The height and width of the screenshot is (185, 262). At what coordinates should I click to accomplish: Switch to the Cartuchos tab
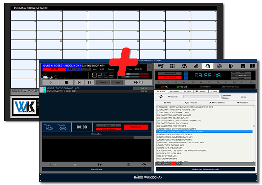coord(201,91)
